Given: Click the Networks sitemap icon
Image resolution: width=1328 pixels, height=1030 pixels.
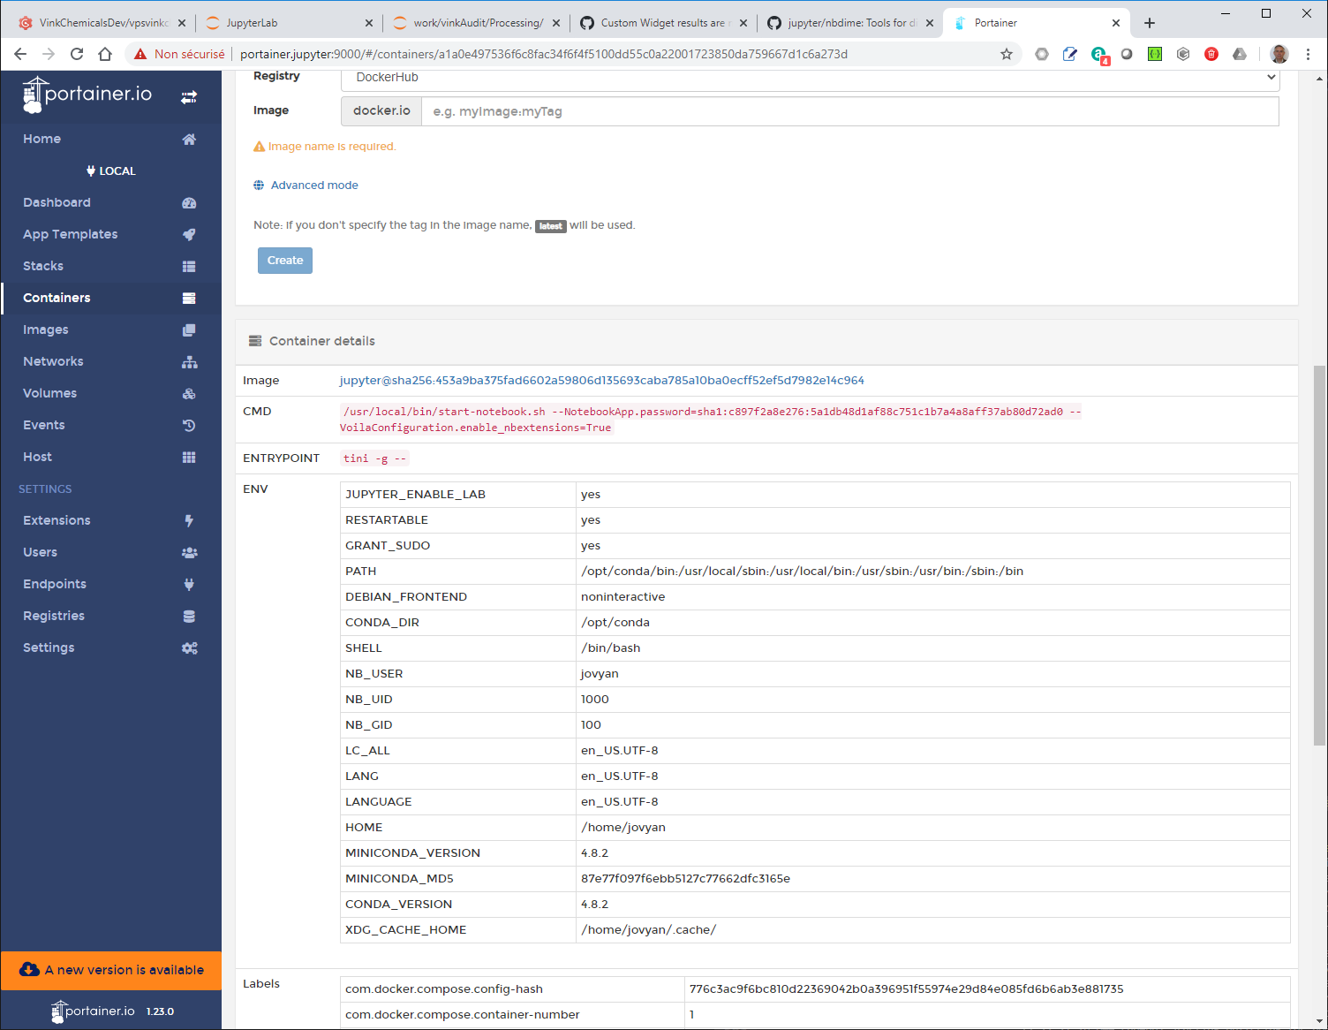Looking at the screenshot, I should (x=189, y=361).
